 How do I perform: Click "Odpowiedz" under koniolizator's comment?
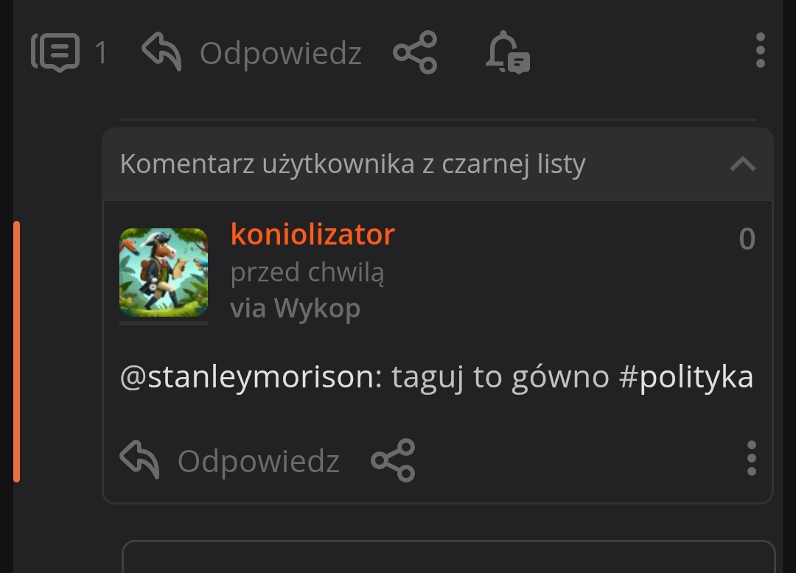click(258, 462)
